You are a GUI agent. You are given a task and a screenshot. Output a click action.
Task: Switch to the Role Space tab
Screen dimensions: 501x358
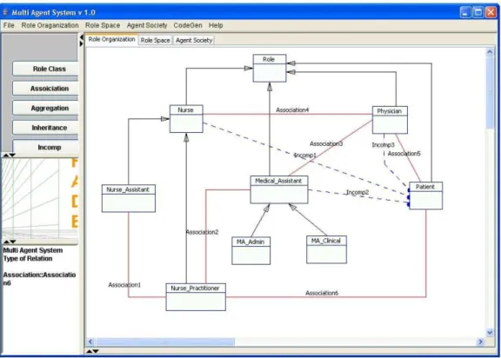click(156, 40)
